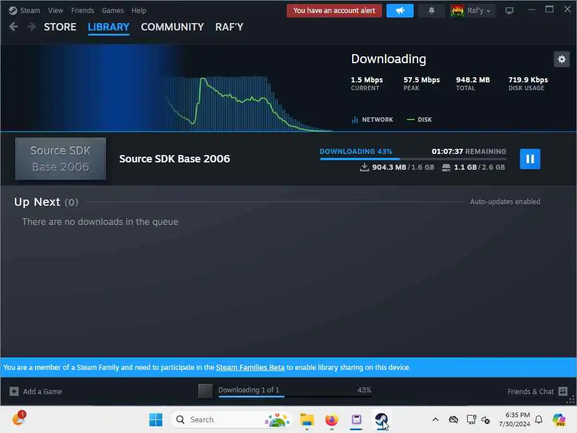Image resolution: width=577 pixels, height=433 pixels.
Task: Click the "no downloads in the queue" message
Action: (x=100, y=222)
